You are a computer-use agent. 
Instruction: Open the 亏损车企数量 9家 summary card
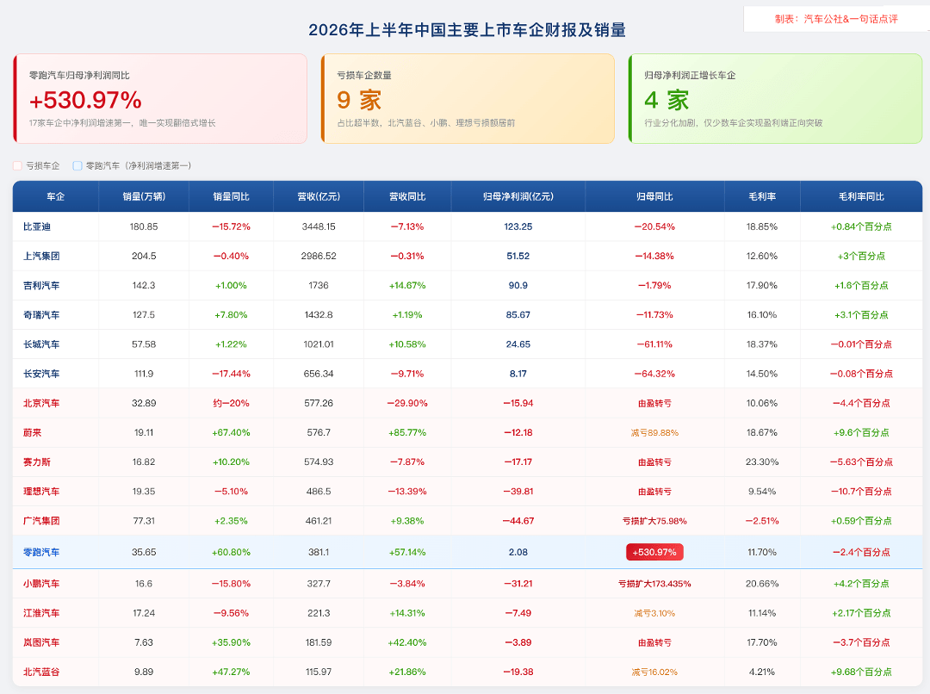click(468, 98)
